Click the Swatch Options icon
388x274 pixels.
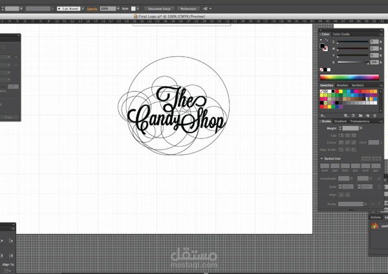coord(353,116)
